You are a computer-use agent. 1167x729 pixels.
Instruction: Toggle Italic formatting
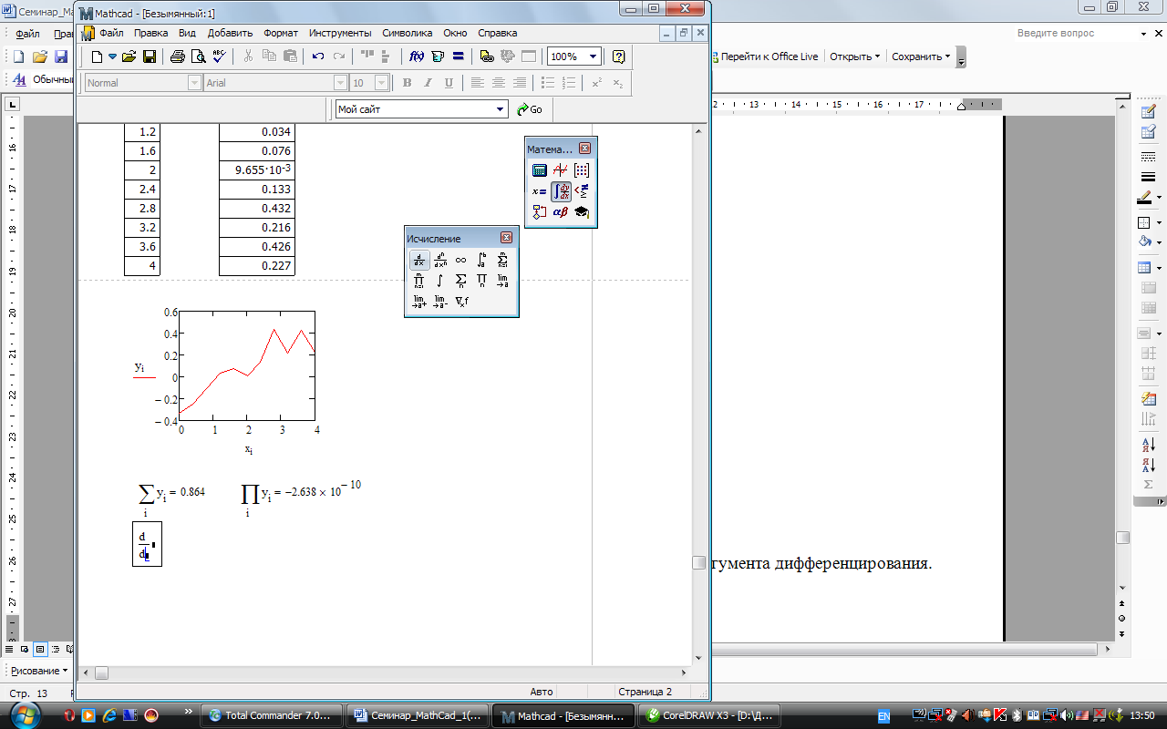click(428, 83)
